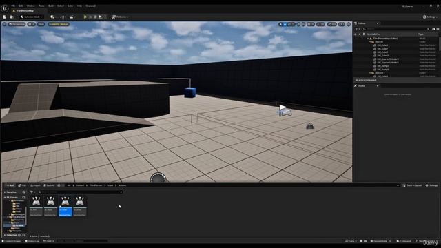Click the Content Browser asset search field
Viewport: 441px width, 248px height.
(x=81, y=192)
